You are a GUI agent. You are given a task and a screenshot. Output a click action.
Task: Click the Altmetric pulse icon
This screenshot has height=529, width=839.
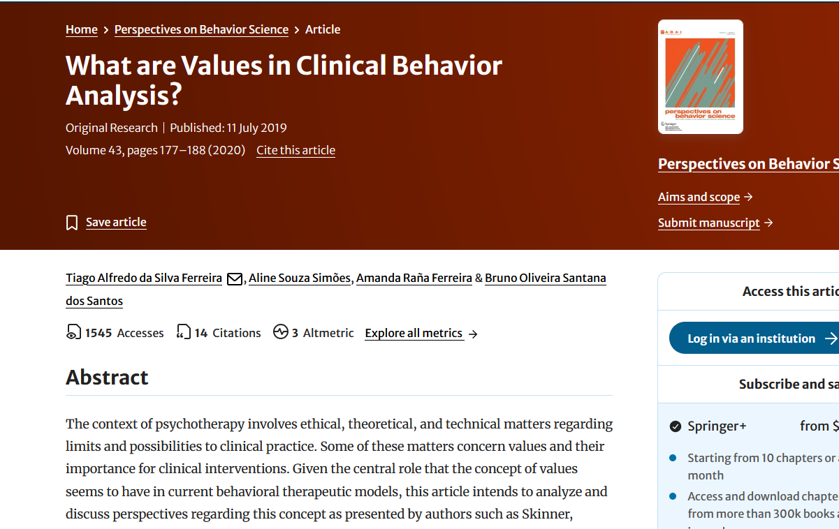pos(281,332)
